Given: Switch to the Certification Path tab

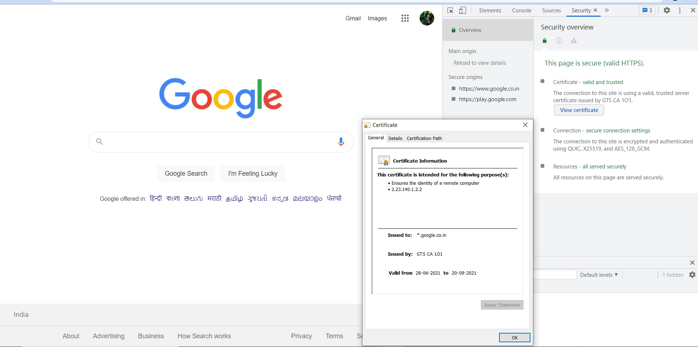Looking at the screenshot, I should coord(424,138).
